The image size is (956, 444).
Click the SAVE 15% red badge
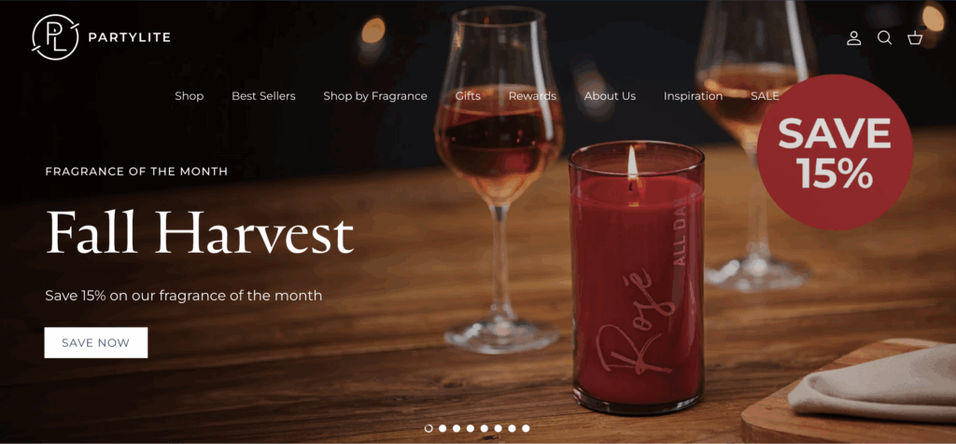coord(835,152)
